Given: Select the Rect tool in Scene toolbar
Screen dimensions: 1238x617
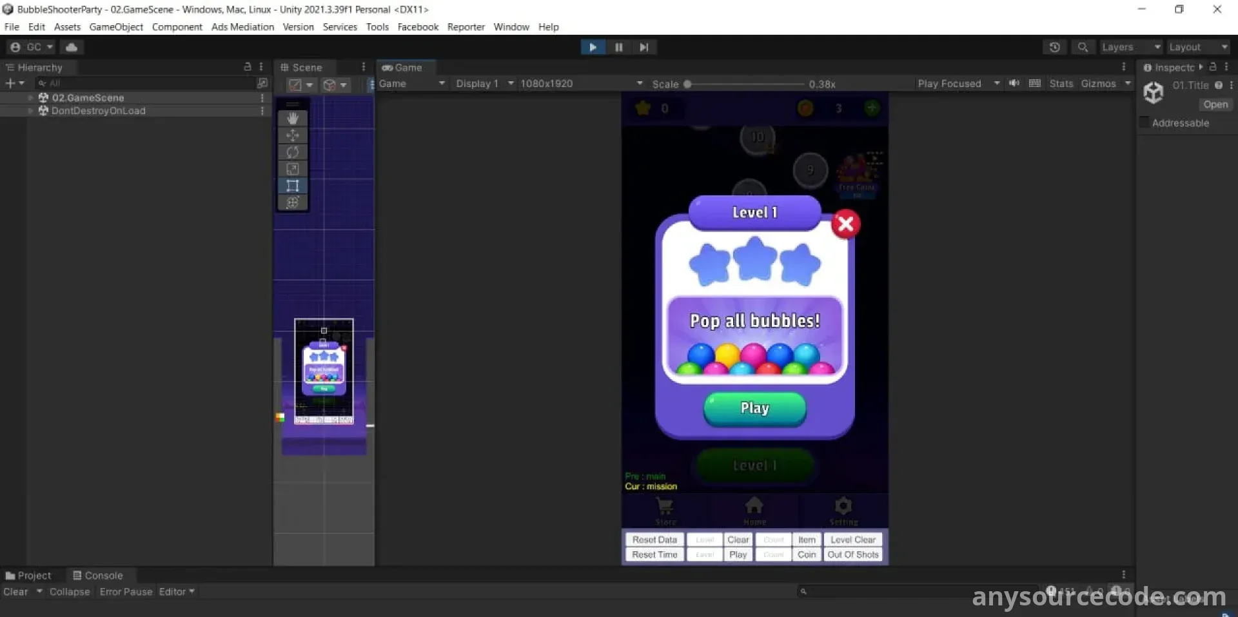Looking at the screenshot, I should [293, 186].
